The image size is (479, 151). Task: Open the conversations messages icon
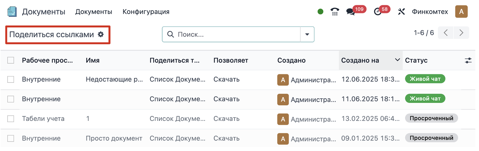pyautogui.click(x=351, y=12)
